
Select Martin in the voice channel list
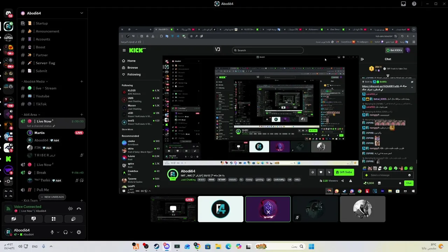[x=55, y=133]
